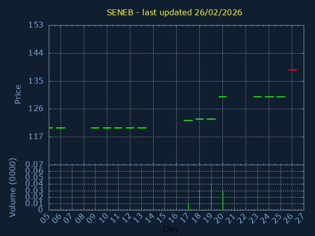Click the day axis label 14
Viewport: 315px width, 236px height.
(149, 218)
